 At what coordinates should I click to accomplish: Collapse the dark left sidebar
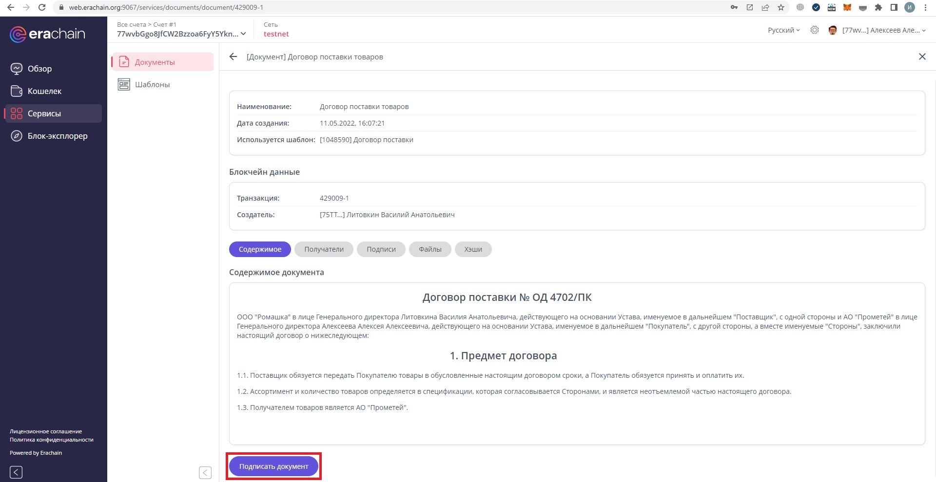(x=16, y=472)
